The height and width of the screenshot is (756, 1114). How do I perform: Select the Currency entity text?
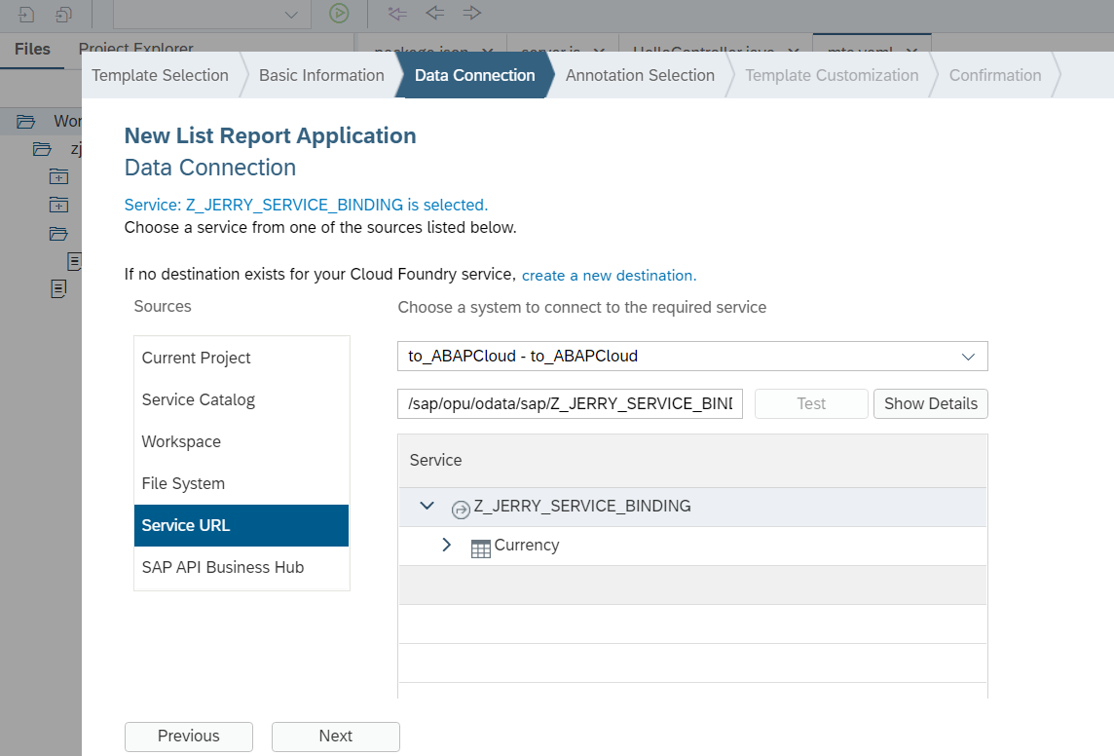[x=527, y=545]
